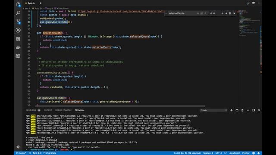Create a new terminal with plus icon
Image resolution: width=276 pixels, height=155 pixels.
(232, 110)
